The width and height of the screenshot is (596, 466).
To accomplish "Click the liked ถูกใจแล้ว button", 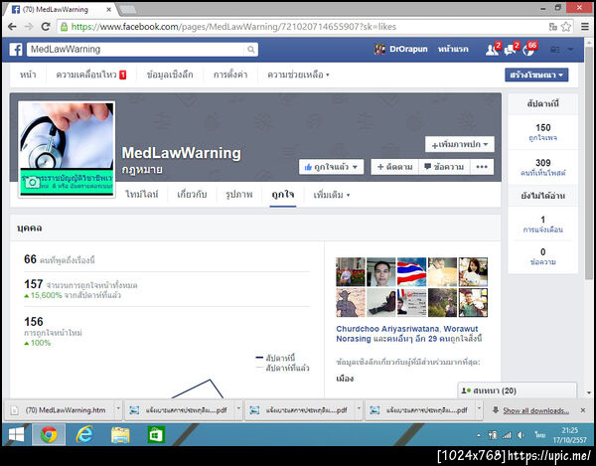I will pyautogui.click(x=331, y=167).
